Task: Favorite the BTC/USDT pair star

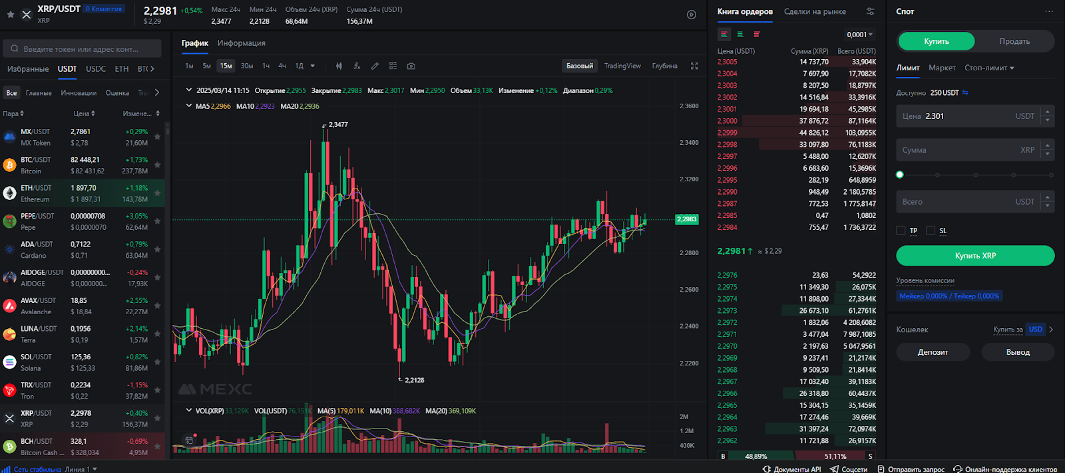Action: pyautogui.click(x=157, y=165)
